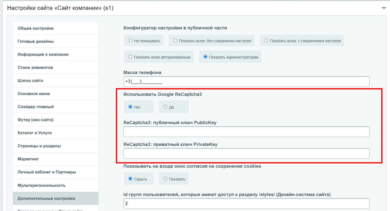Viewport: 390px width, 211px height.
Task: Focus the ReCaptcha3 PublicKey field
Action: pyautogui.click(x=246, y=132)
